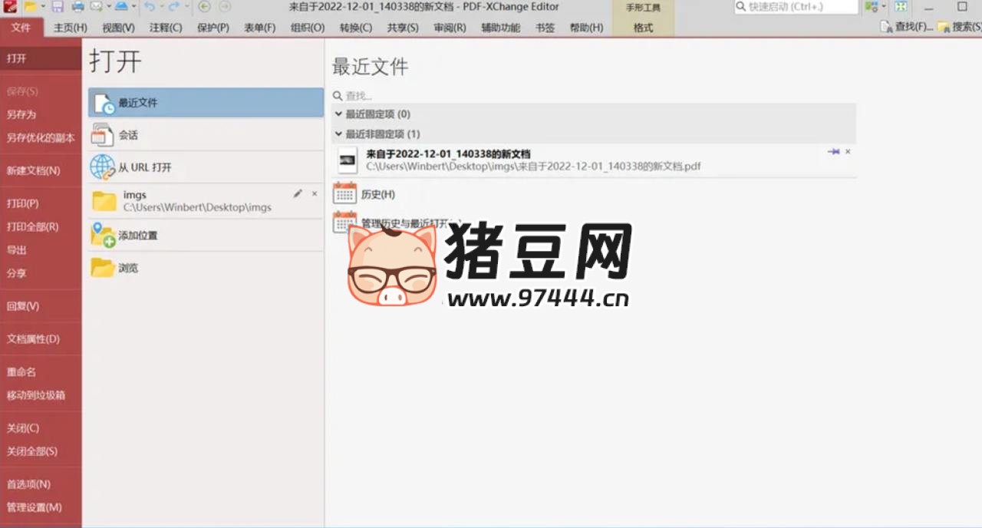982x528 pixels.
Task: Select the Save document icon
Action: (58, 7)
